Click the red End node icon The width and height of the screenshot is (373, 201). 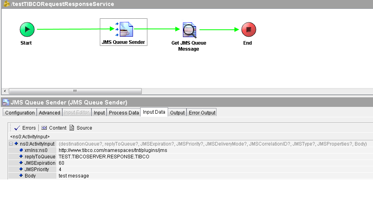point(248,30)
